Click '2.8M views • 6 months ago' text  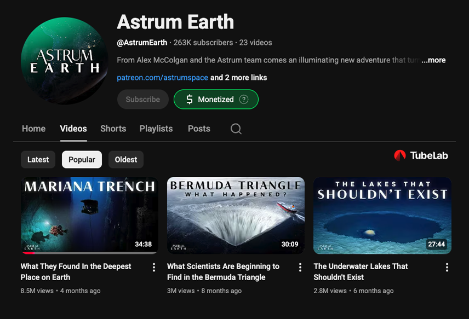click(353, 291)
